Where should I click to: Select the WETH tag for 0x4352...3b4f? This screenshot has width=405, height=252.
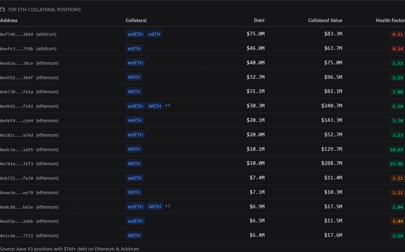point(134,77)
